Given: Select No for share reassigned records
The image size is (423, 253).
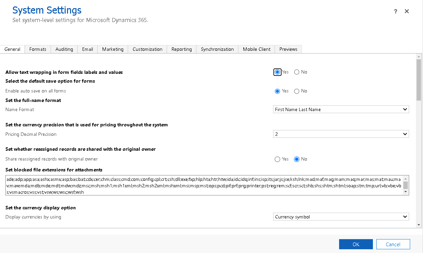Looking at the screenshot, I should click(x=297, y=159).
